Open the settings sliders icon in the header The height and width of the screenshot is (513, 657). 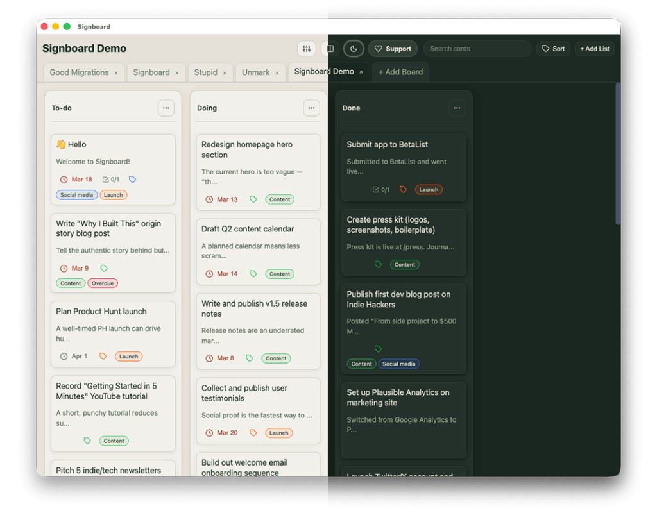tap(307, 49)
